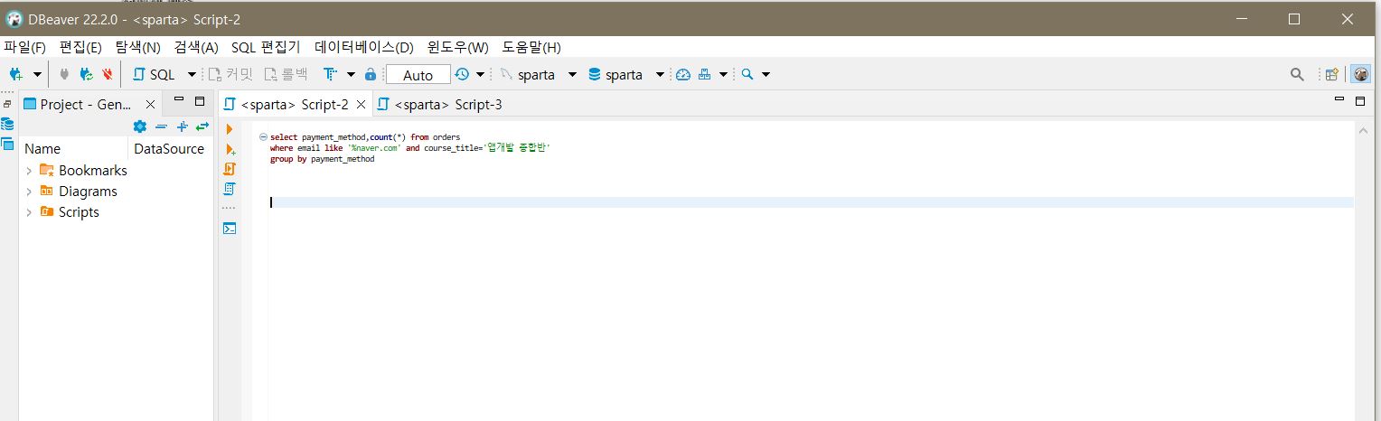Open the blue search dropdown arrow
Screen dimensions: 1381x421
766,75
